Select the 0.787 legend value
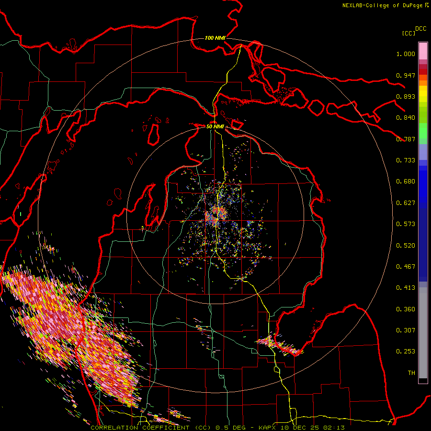The width and height of the screenshot is (431, 431). (x=406, y=139)
